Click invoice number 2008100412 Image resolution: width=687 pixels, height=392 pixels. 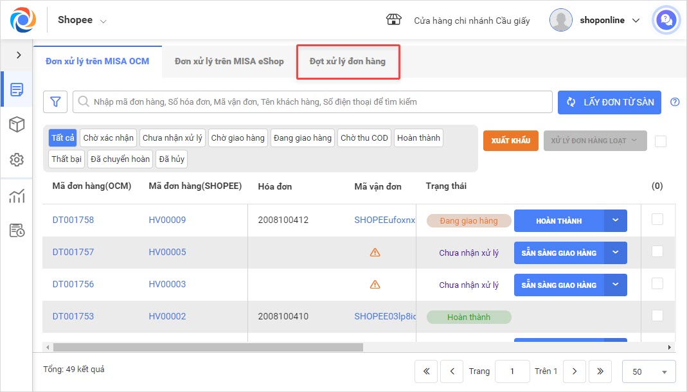pyautogui.click(x=283, y=220)
